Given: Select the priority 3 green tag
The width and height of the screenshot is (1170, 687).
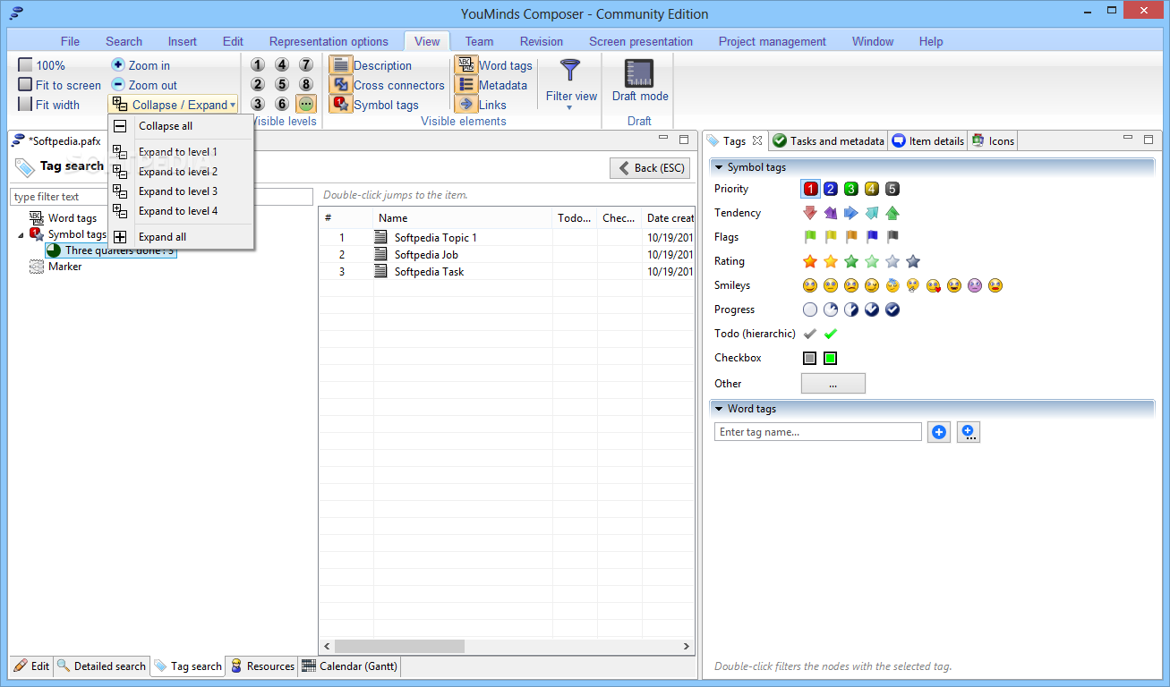Looking at the screenshot, I should point(851,189).
